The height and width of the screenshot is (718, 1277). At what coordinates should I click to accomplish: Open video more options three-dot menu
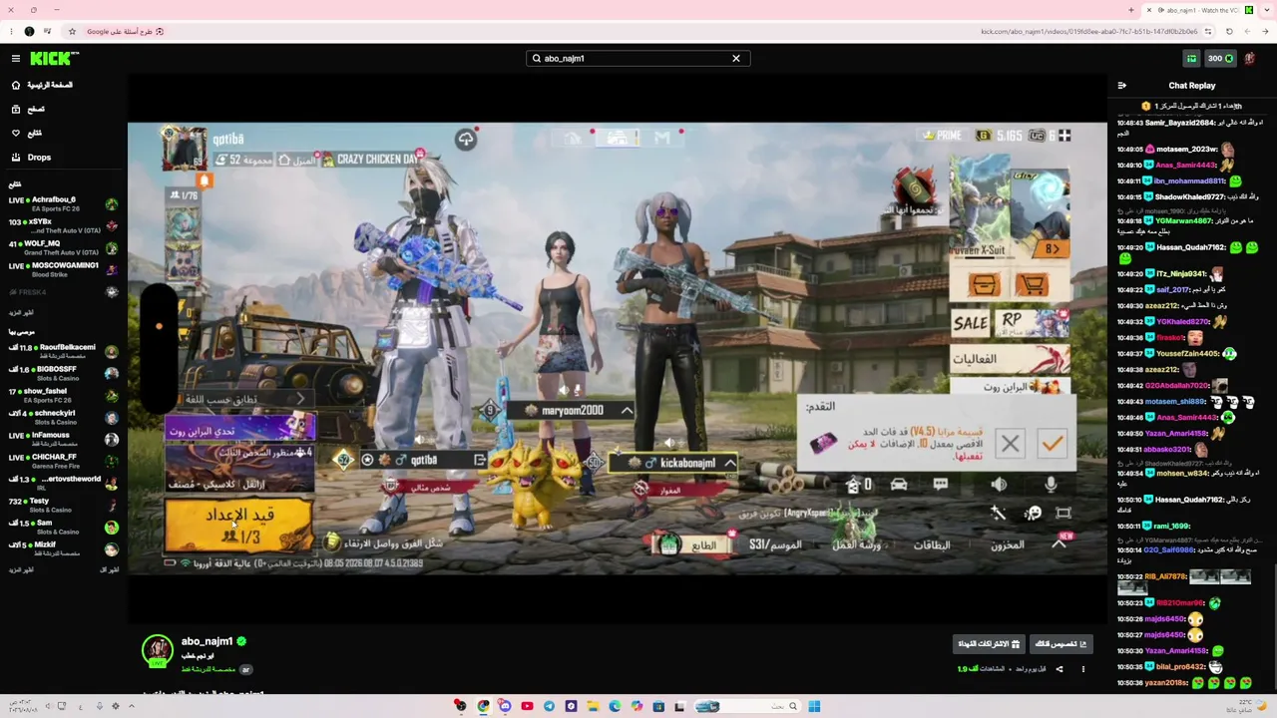click(1082, 669)
